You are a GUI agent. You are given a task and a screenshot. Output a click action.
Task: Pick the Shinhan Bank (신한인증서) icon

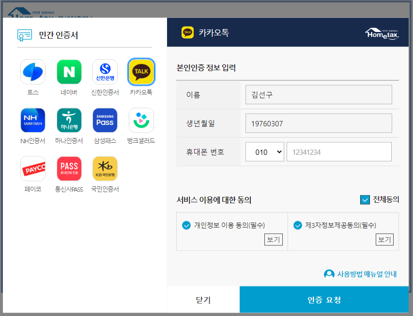click(105, 72)
